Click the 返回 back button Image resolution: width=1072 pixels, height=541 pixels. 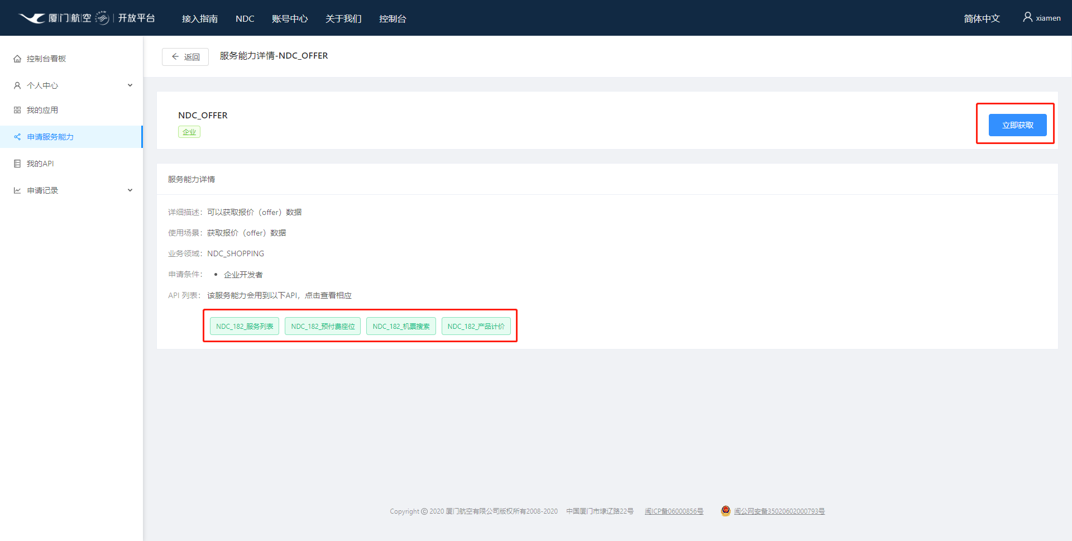click(185, 57)
